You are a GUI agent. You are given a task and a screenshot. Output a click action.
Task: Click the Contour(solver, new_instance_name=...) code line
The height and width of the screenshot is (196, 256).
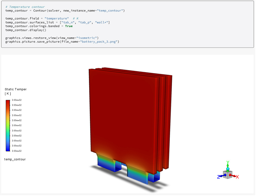(x=65, y=10)
